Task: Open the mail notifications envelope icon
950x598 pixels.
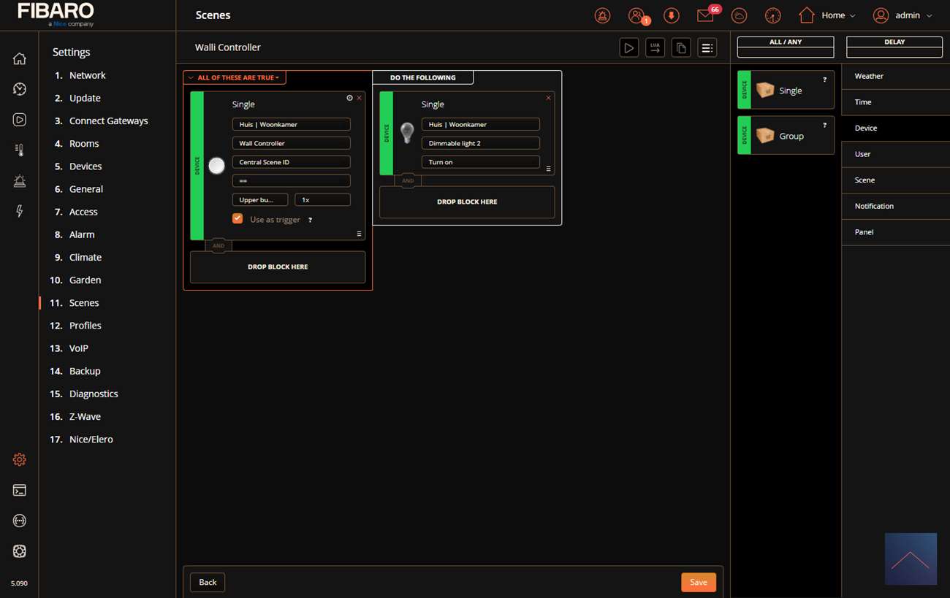Action: [x=705, y=15]
